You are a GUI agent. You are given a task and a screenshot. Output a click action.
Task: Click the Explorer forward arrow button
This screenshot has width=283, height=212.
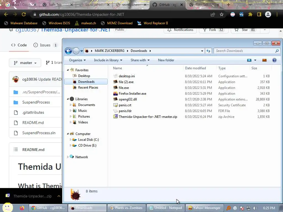[76, 51]
